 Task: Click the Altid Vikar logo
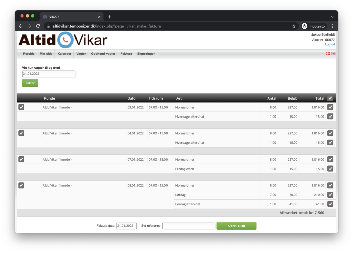coord(63,40)
